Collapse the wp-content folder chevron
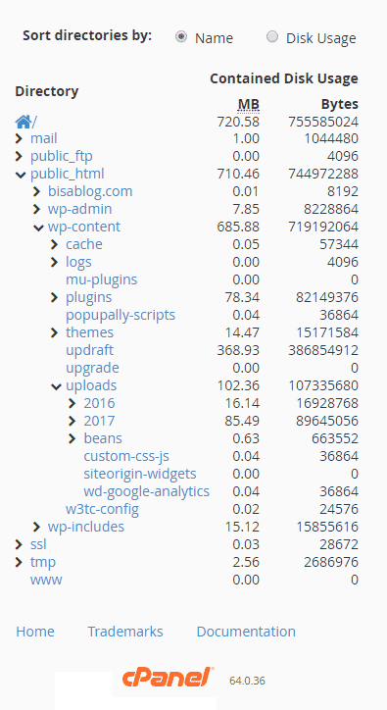This screenshot has height=710, width=387. [x=38, y=228]
